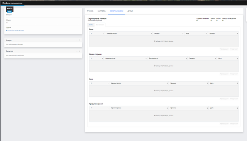Viewport: 247px width, 141px height.
Task: Open the Профиль tab
Action: click(x=90, y=11)
